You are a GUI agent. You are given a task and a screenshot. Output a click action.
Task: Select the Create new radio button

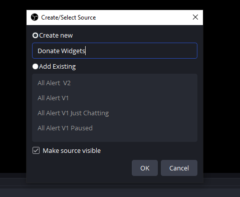[x=35, y=36]
